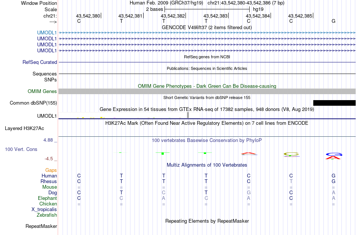Open 100 vertebrates Basewise Conservation by PhyloP title
The height and width of the screenshot is (235, 356).
click(x=206, y=140)
